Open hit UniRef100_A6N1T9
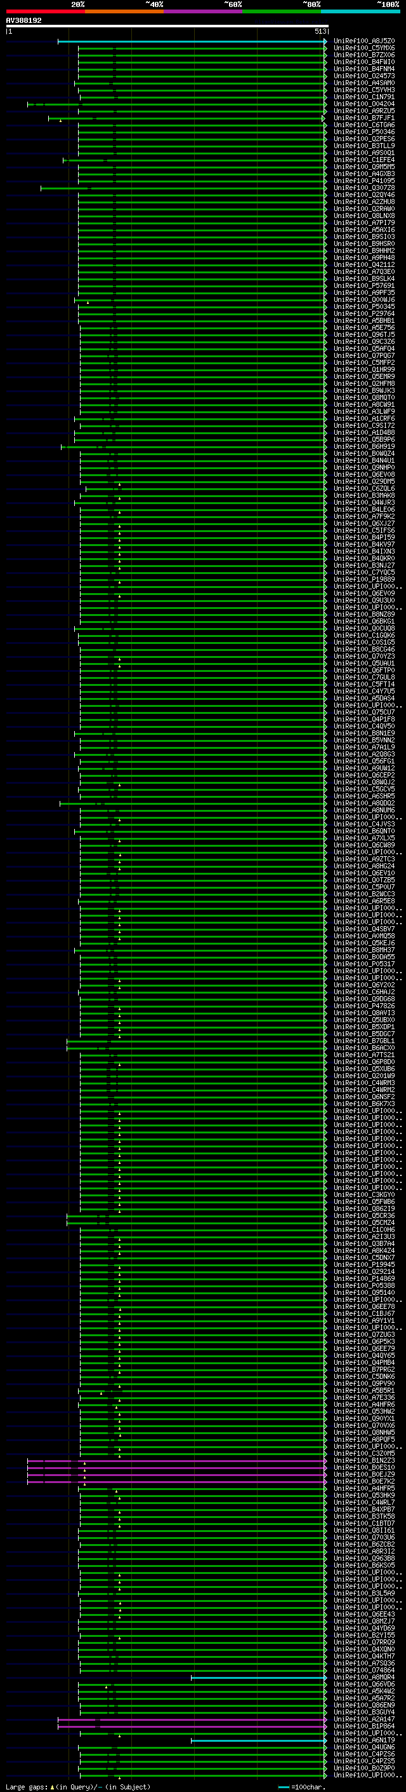 pos(364,1741)
